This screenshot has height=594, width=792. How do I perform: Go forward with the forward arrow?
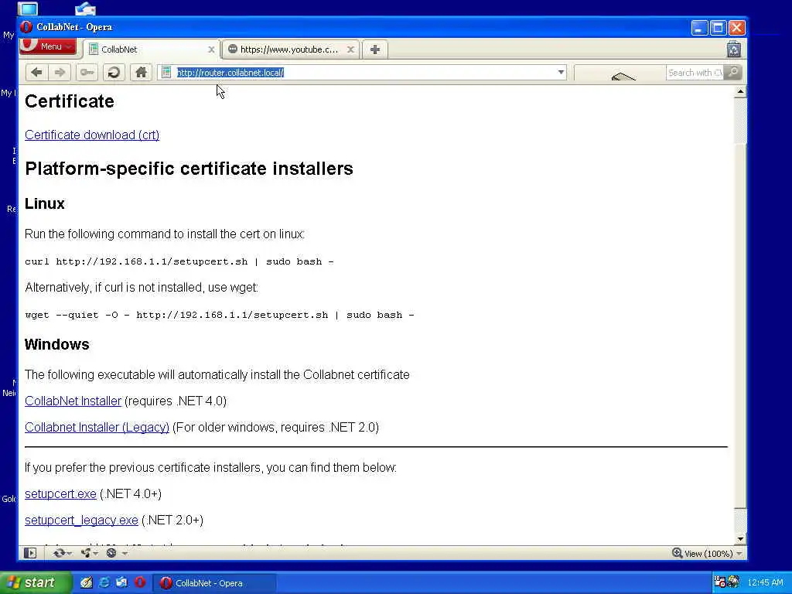point(60,72)
